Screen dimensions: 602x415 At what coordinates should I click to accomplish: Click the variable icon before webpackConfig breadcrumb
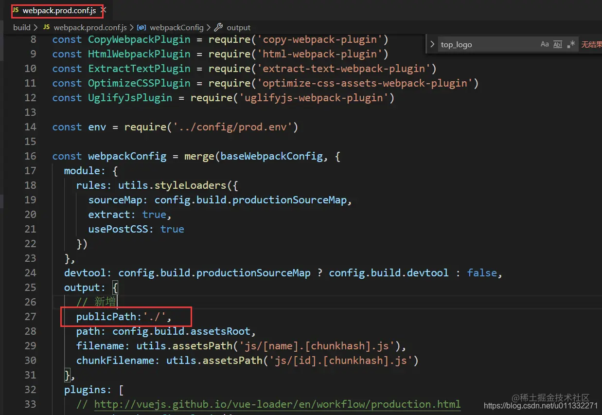click(142, 27)
